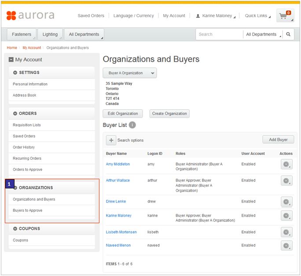Open the gear actions for Naveed Menon
This screenshot has width=301, height=276.
(286, 246)
